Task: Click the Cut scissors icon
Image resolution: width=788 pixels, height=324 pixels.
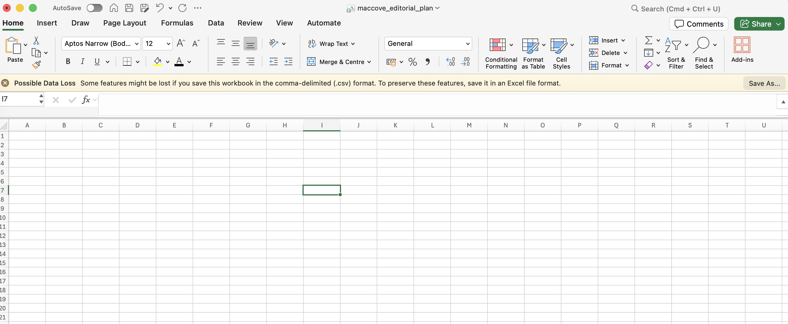Action: point(36,40)
